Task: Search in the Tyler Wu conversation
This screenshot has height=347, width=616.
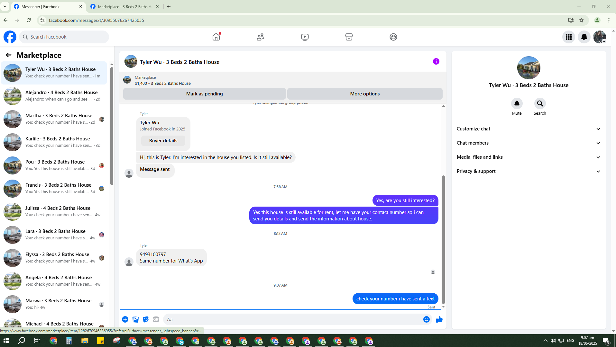Action: pyautogui.click(x=540, y=103)
